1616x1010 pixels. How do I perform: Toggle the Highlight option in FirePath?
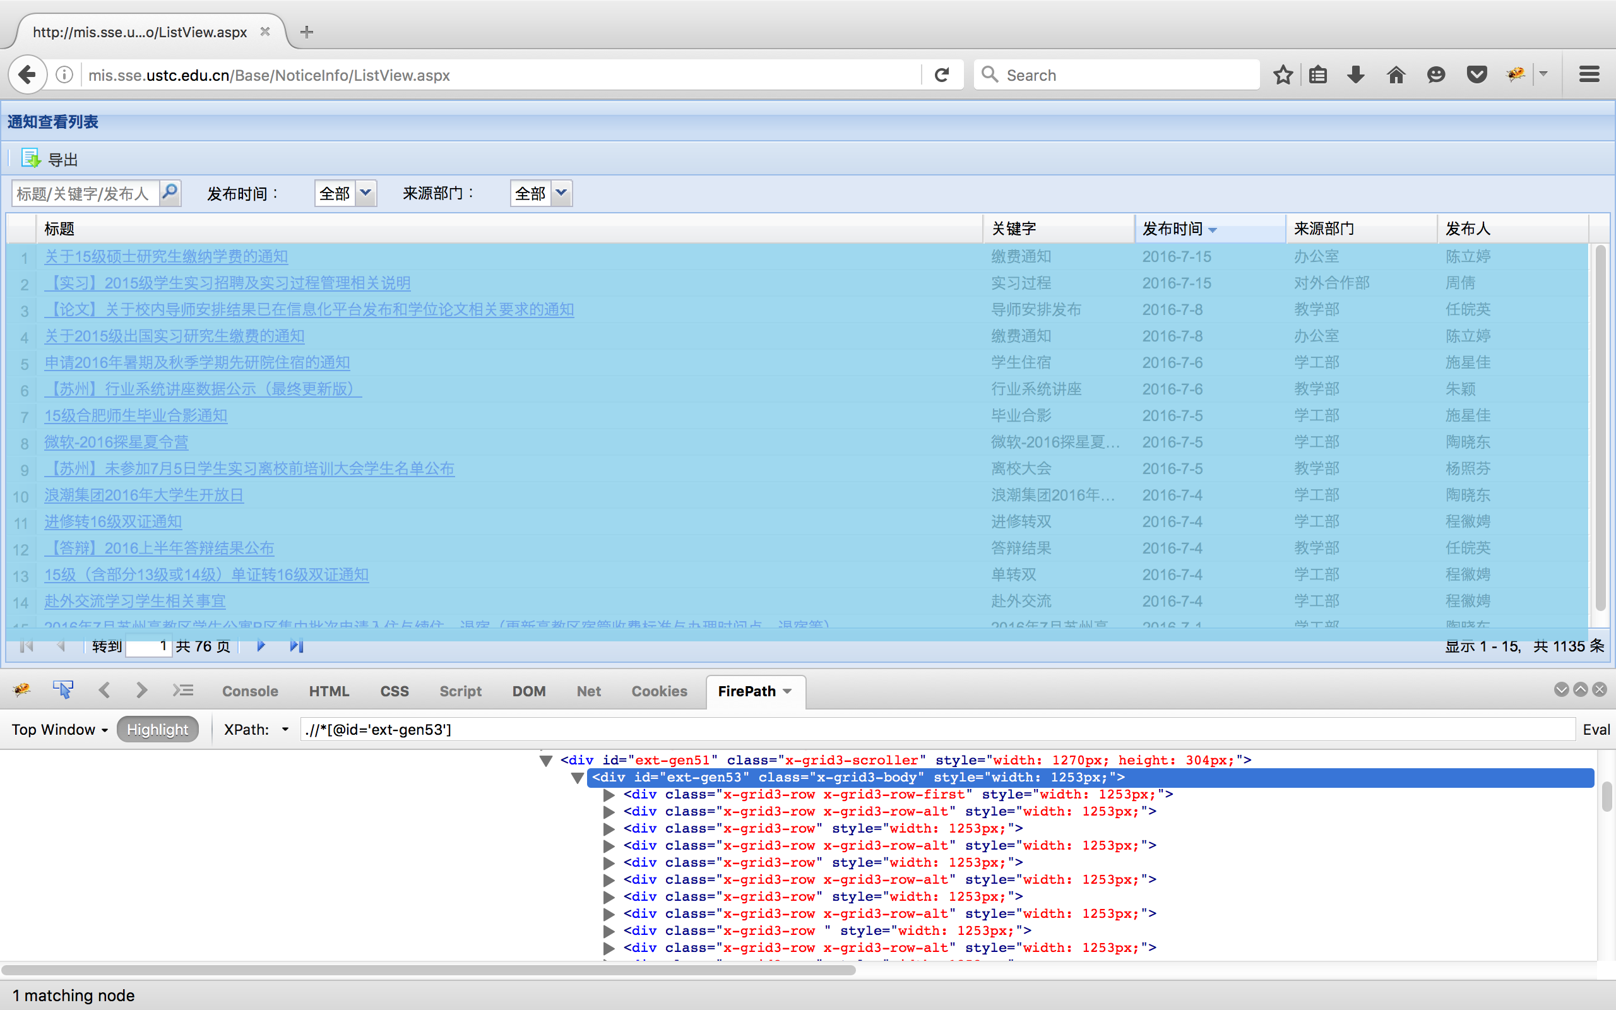coord(158,728)
